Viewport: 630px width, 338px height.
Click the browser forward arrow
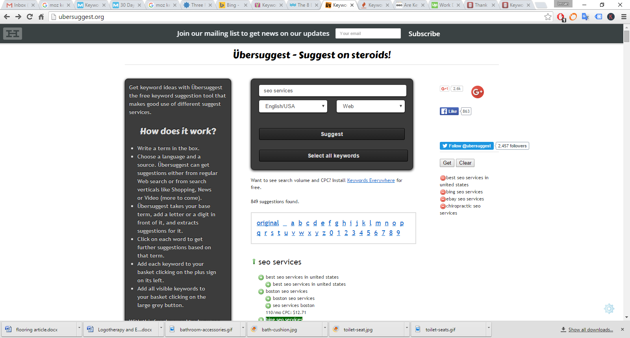tap(18, 17)
